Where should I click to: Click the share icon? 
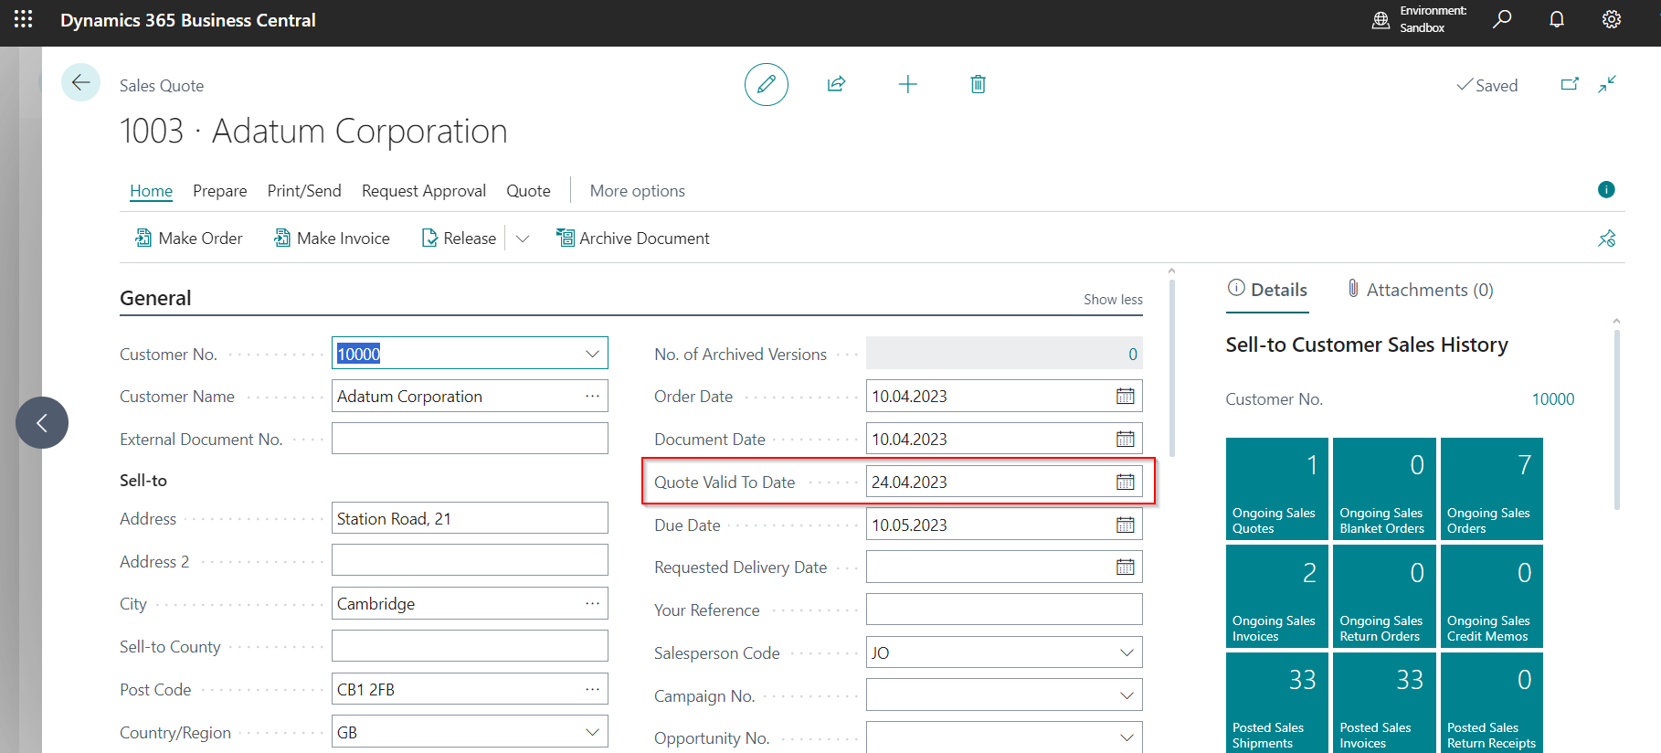point(836,84)
